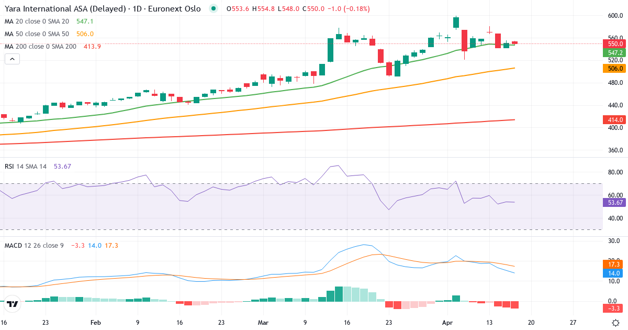Click the green market status dot
628x330 pixels.
tap(213, 9)
